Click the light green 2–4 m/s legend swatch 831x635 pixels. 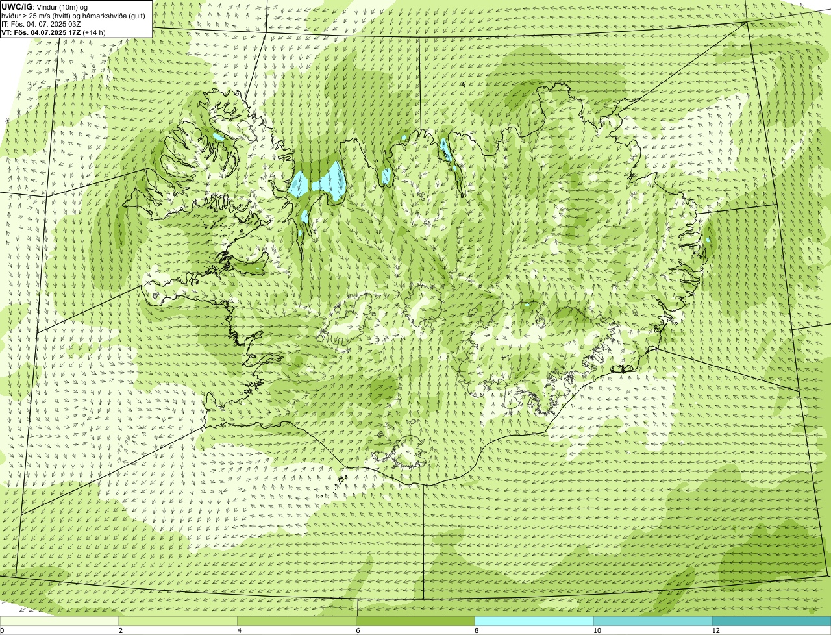point(179,621)
